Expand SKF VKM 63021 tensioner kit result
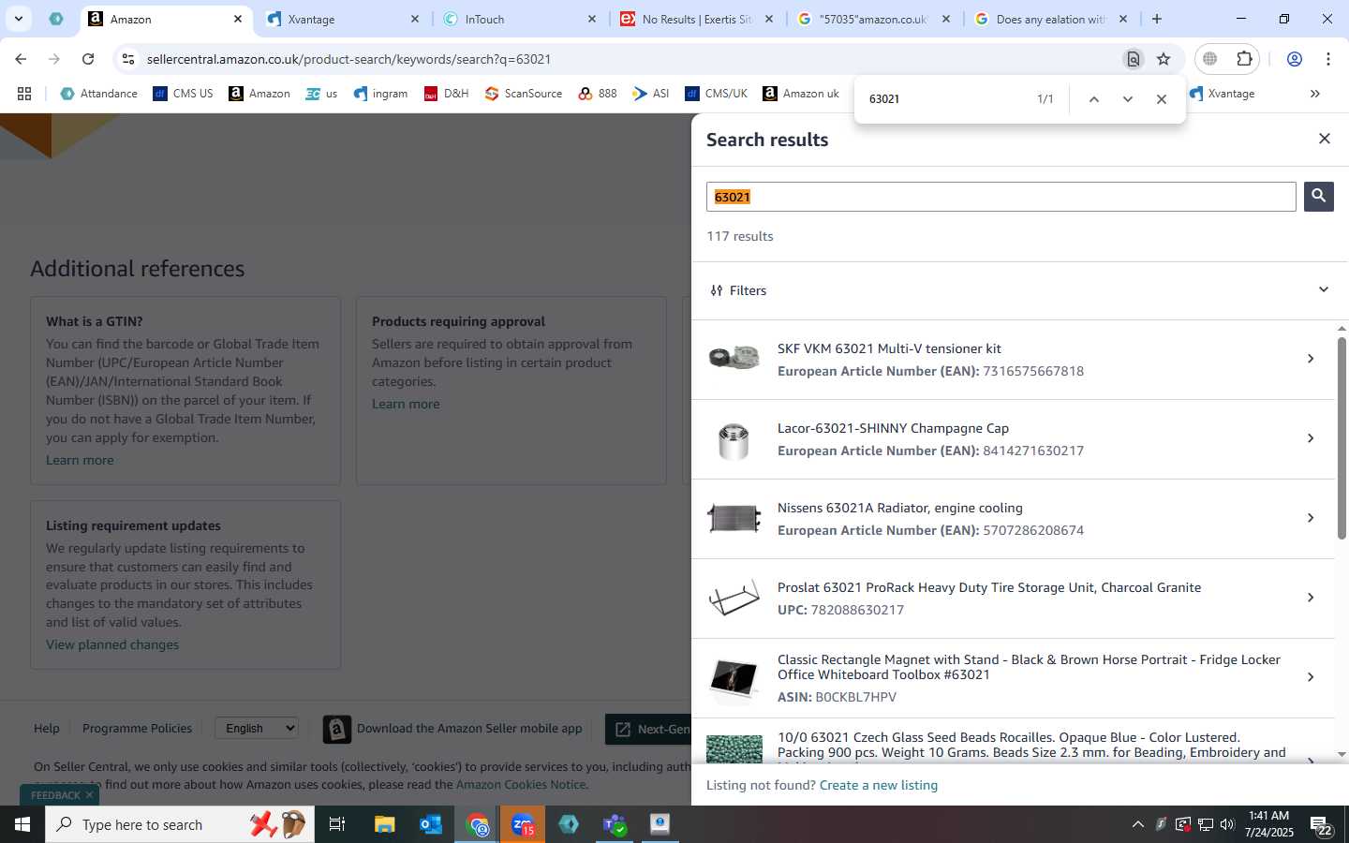 [1311, 359]
